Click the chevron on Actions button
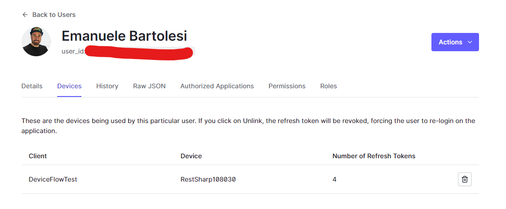 coord(470,42)
